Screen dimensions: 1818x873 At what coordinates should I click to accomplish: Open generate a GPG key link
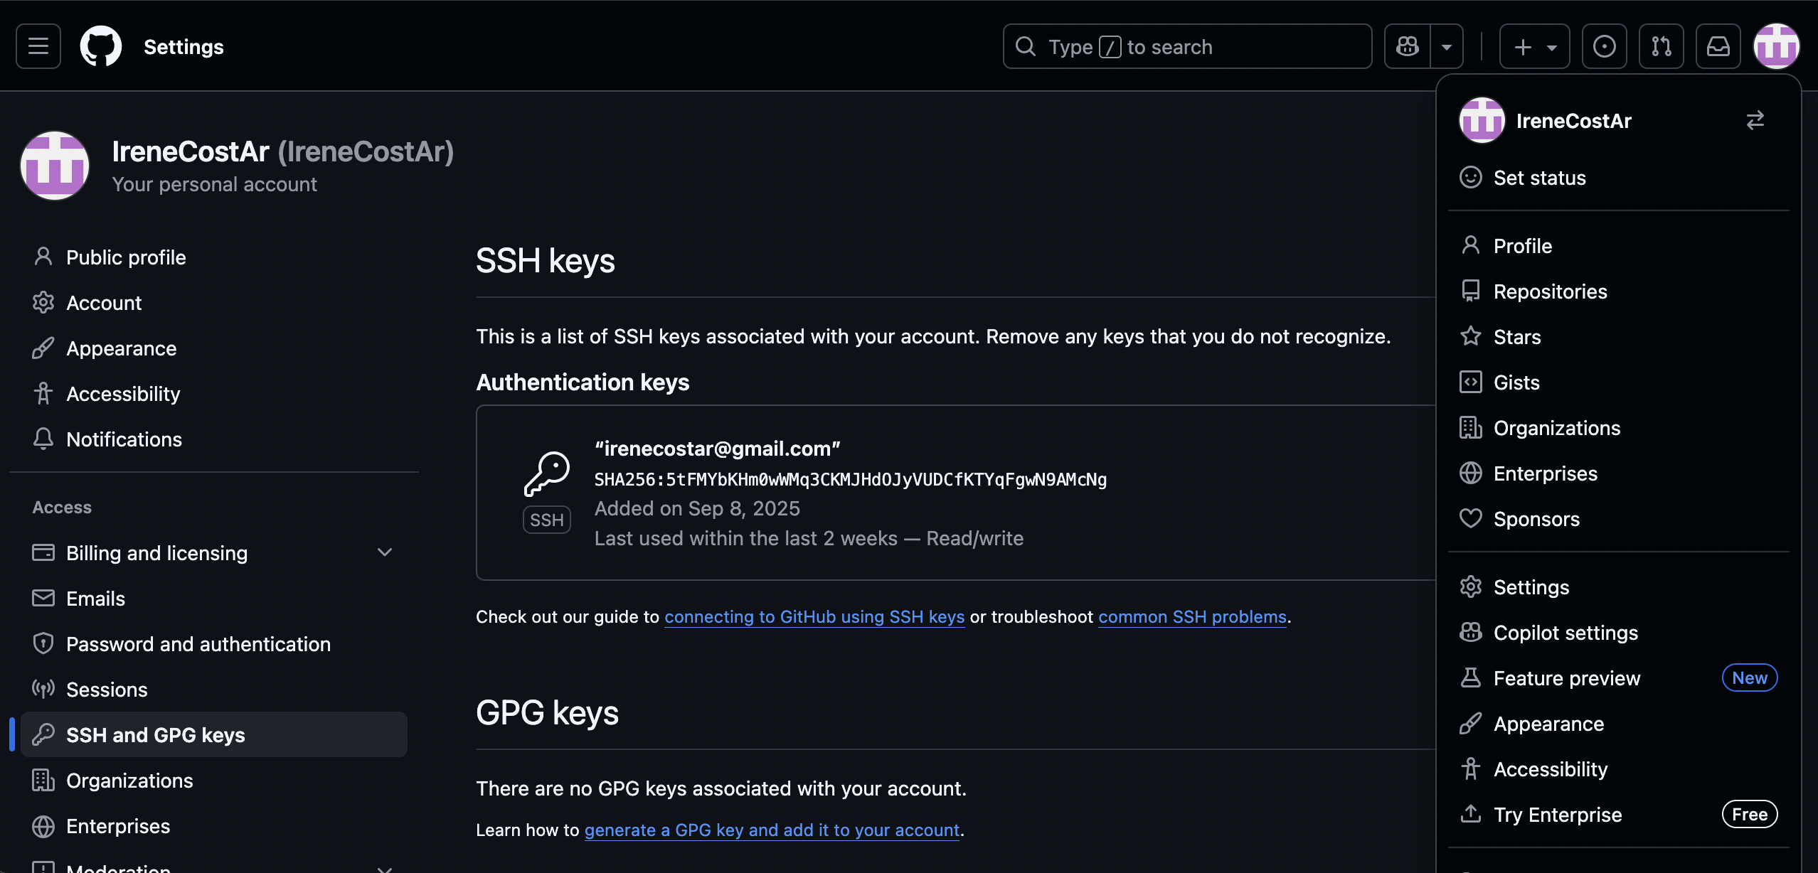coord(772,830)
